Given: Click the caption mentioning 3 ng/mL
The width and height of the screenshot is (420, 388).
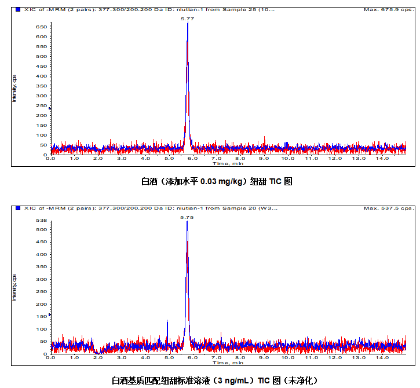Looking at the screenshot, I should click(x=215, y=380).
